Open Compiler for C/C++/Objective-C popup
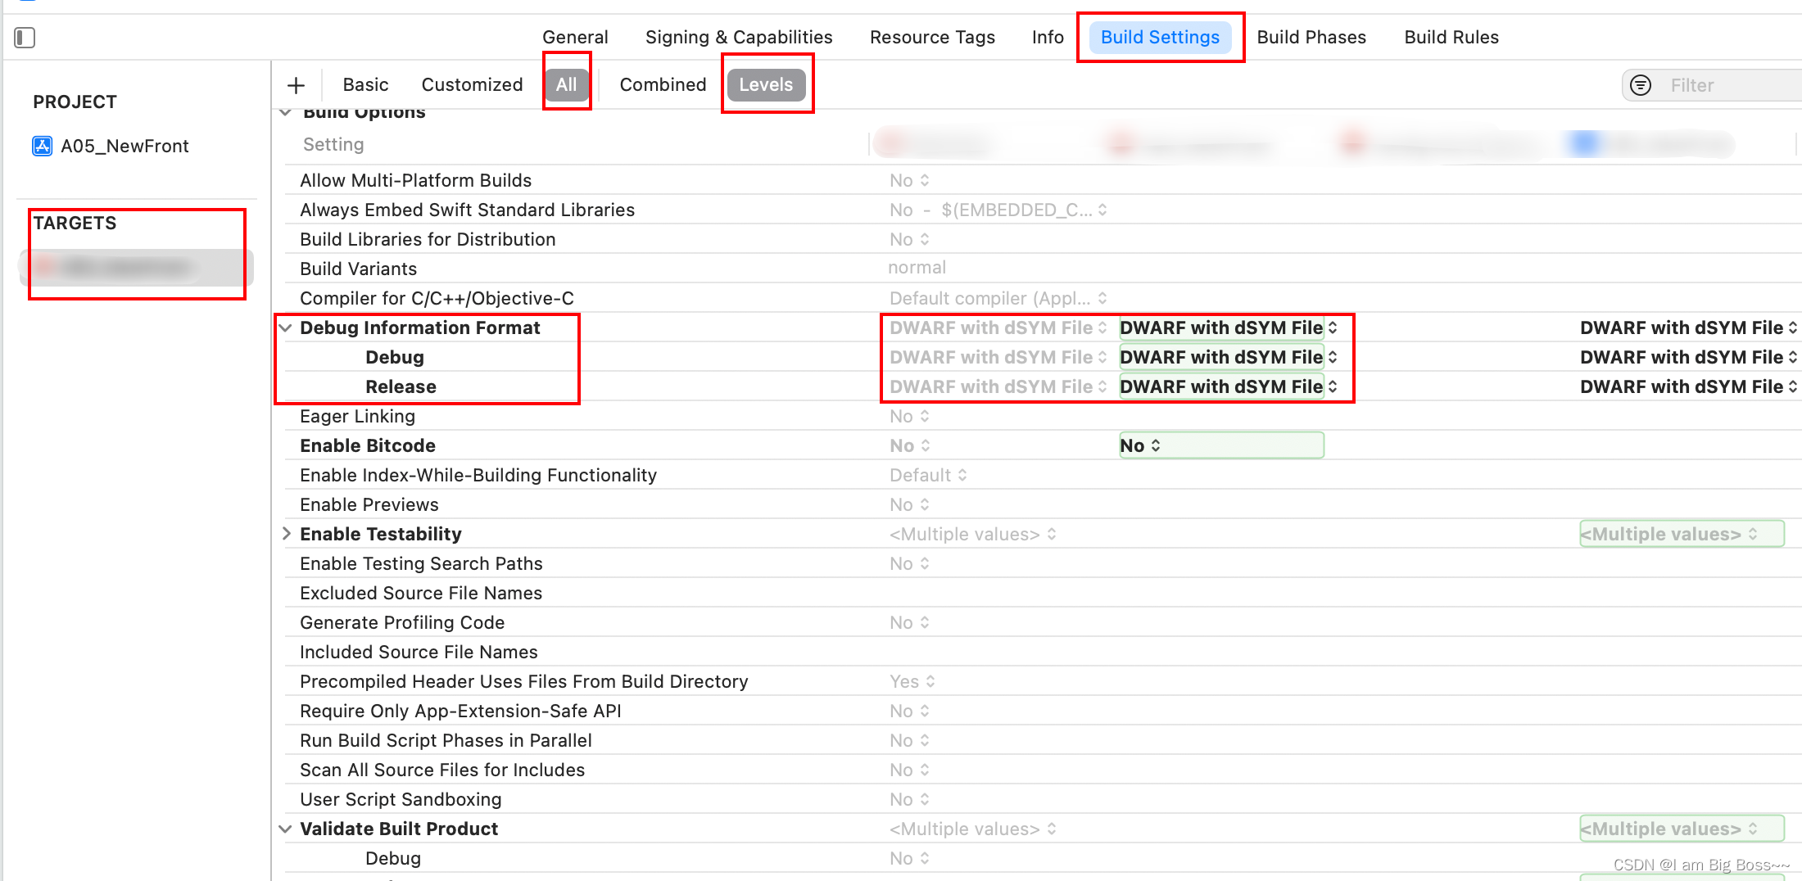 pyautogui.click(x=998, y=299)
